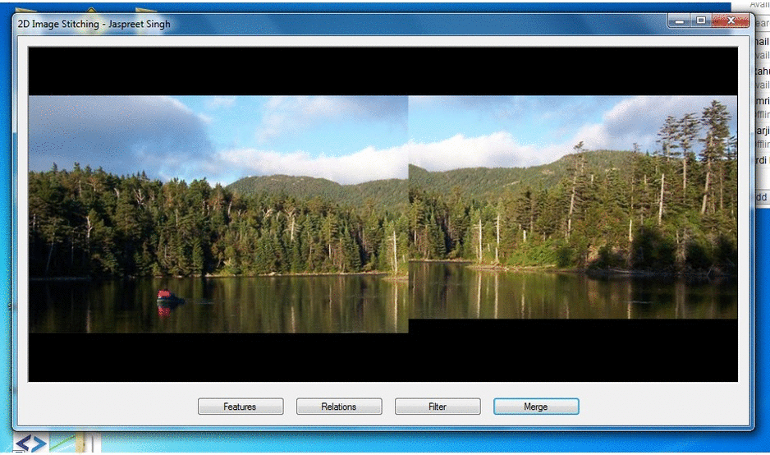
Task: Click the Features button
Action: [x=240, y=407]
